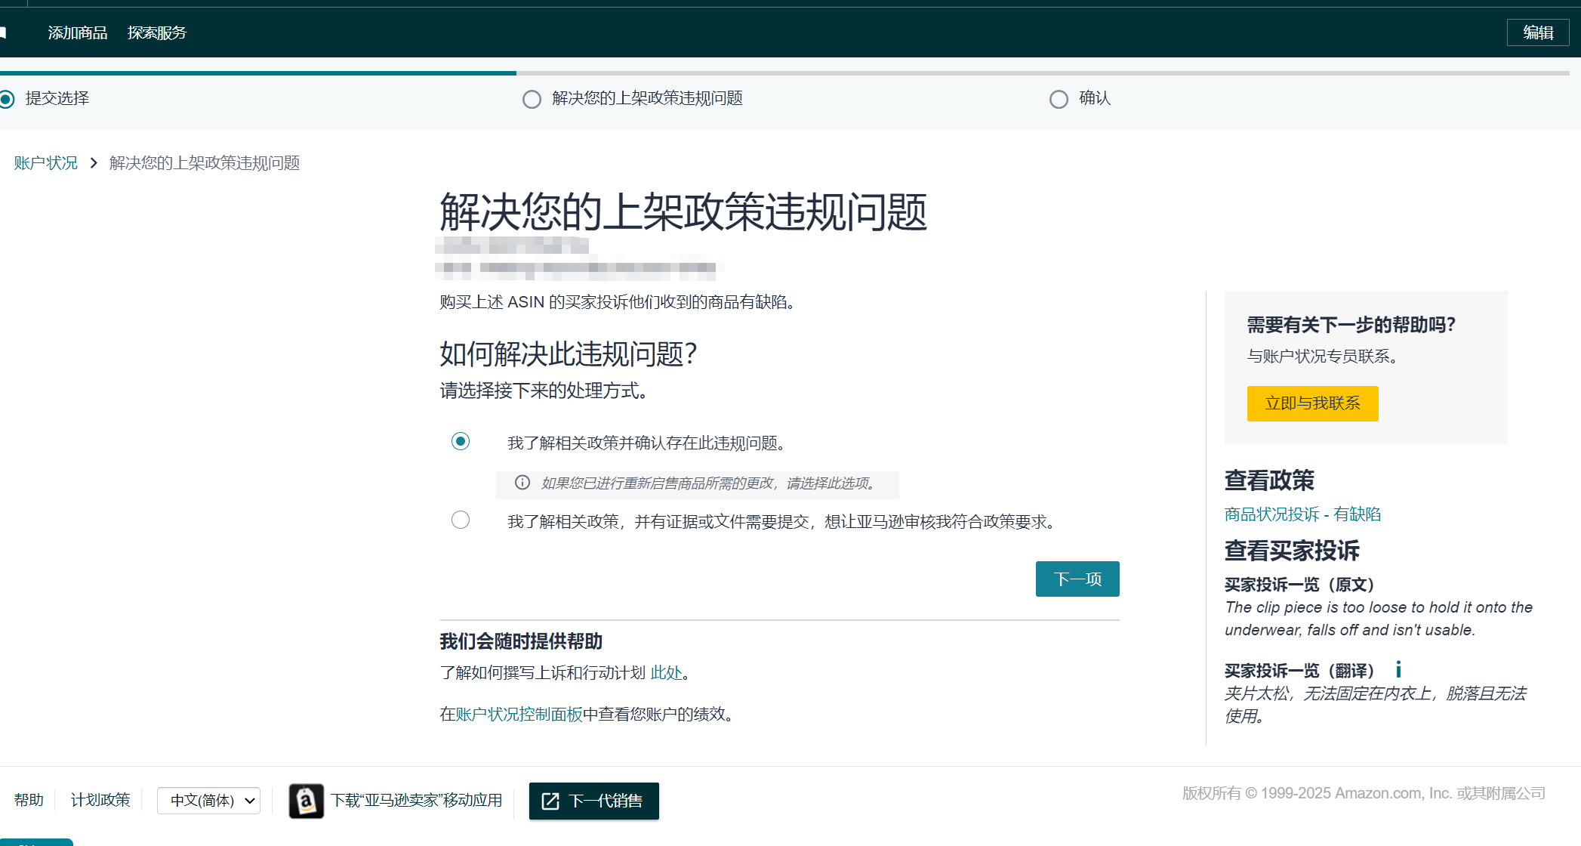This screenshot has width=1581, height=846.
Task: Open the 探索服务 menu item
Action: pos(157,32)
